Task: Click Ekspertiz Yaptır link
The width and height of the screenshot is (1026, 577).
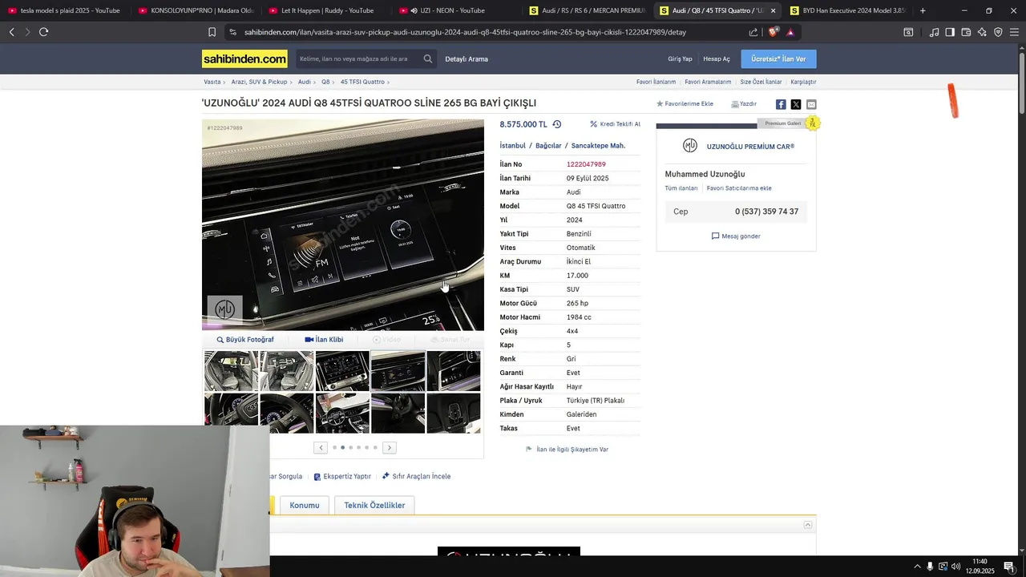Action: [x=342, y=476]
